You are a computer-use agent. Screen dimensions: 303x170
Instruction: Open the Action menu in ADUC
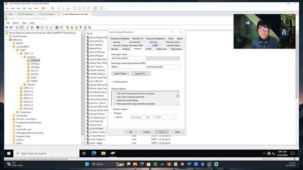pyautogui.click(x=16, y=23)
